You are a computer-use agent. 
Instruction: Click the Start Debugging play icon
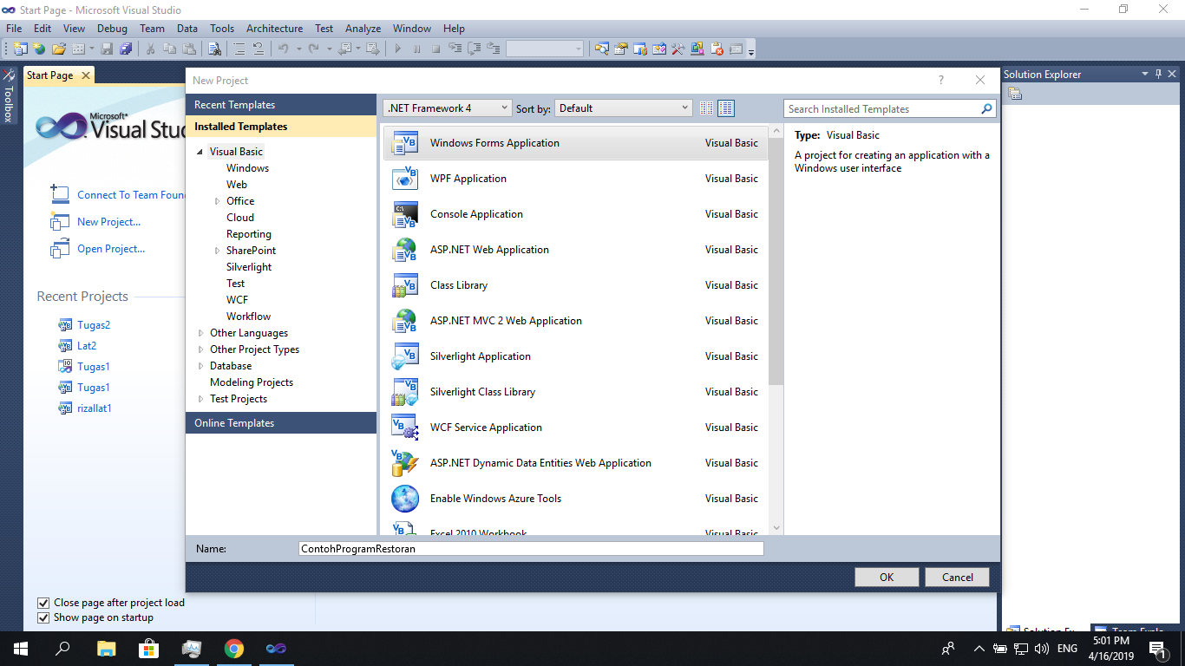(397, 49)
